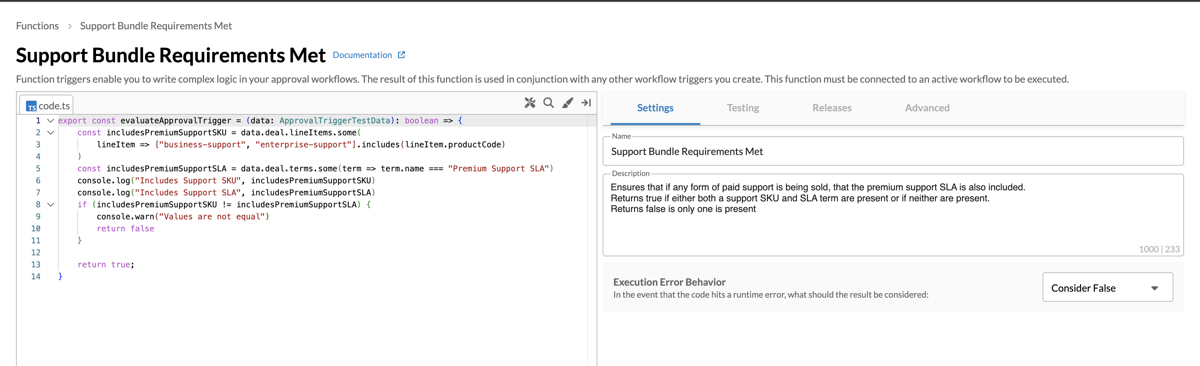Viewport: 1200px width, 366px height.
Task: Click line number 5 in the gutter
Action: (38, 169)
